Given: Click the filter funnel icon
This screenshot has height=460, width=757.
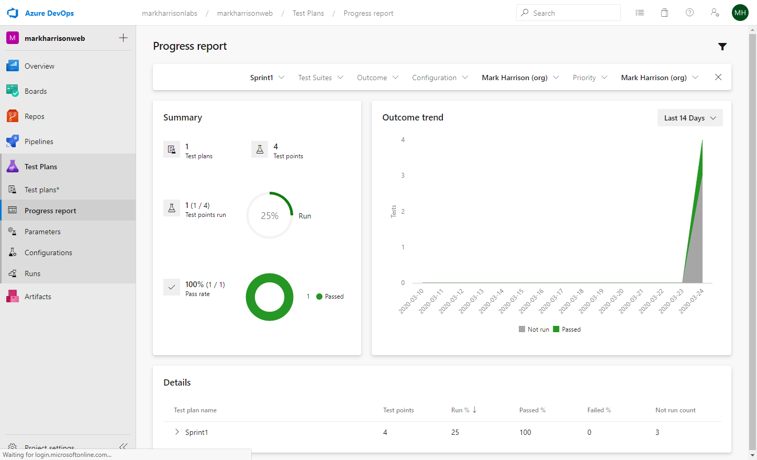Looking at the screenshot, I should point(722,47).
